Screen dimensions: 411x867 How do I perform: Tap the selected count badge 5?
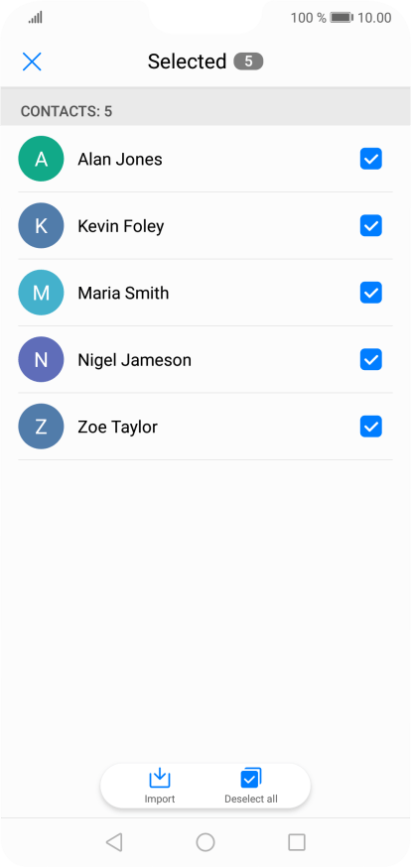click(248, 62)
